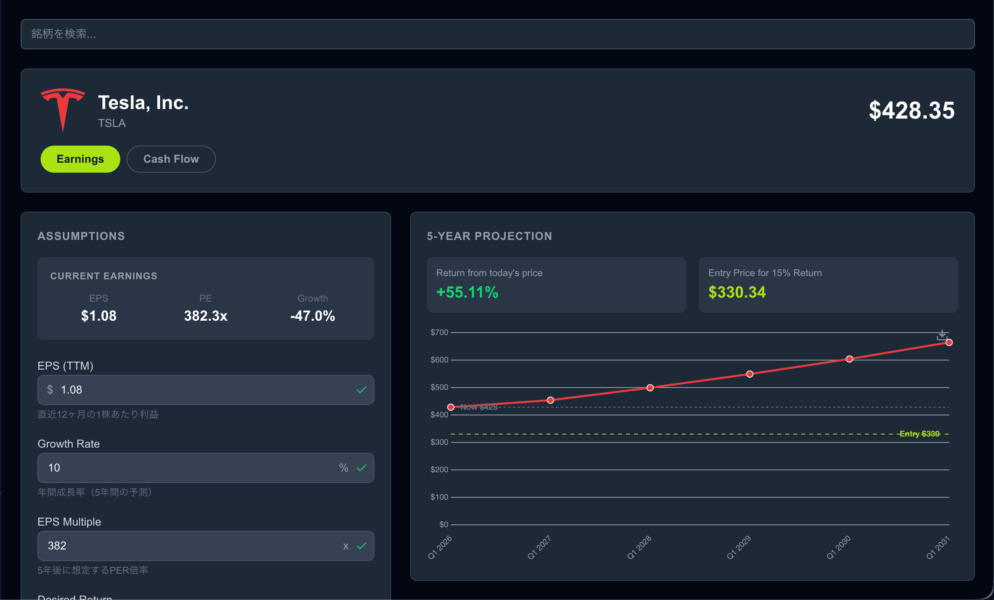Select the Q1 2028 chart data point
This screenshot has height=600, width=994.
pos(650,388)
